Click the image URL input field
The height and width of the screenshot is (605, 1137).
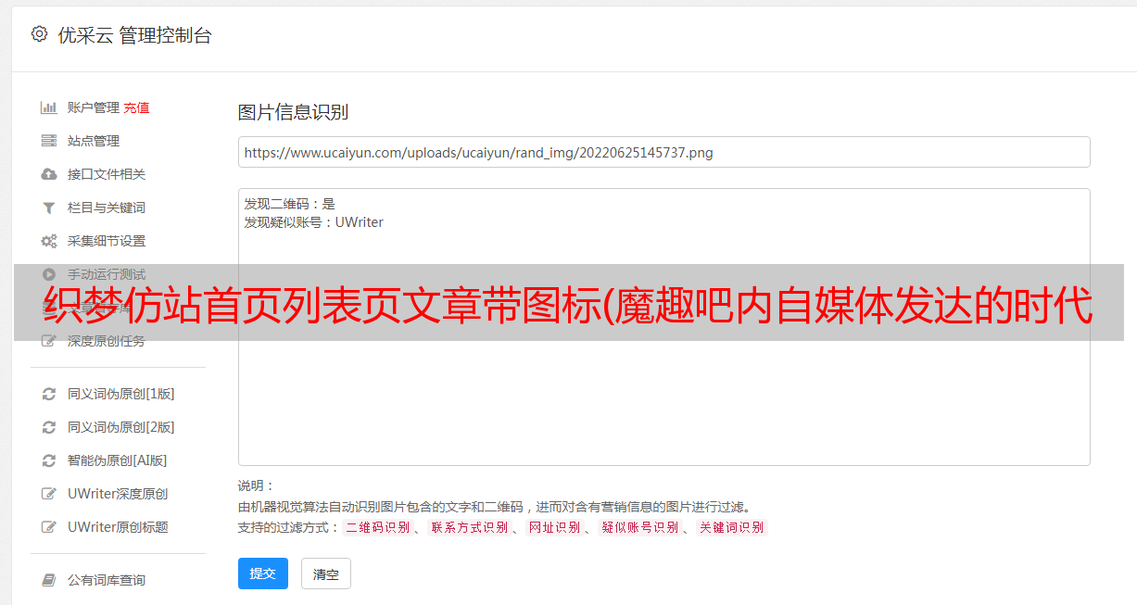pos(663,152)
